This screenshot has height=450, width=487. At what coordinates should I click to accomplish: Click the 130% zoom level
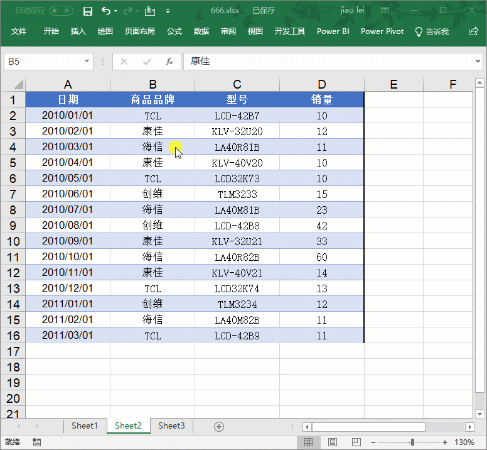coord(464,442)
